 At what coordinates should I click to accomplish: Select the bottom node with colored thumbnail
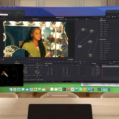pos(90,55)
